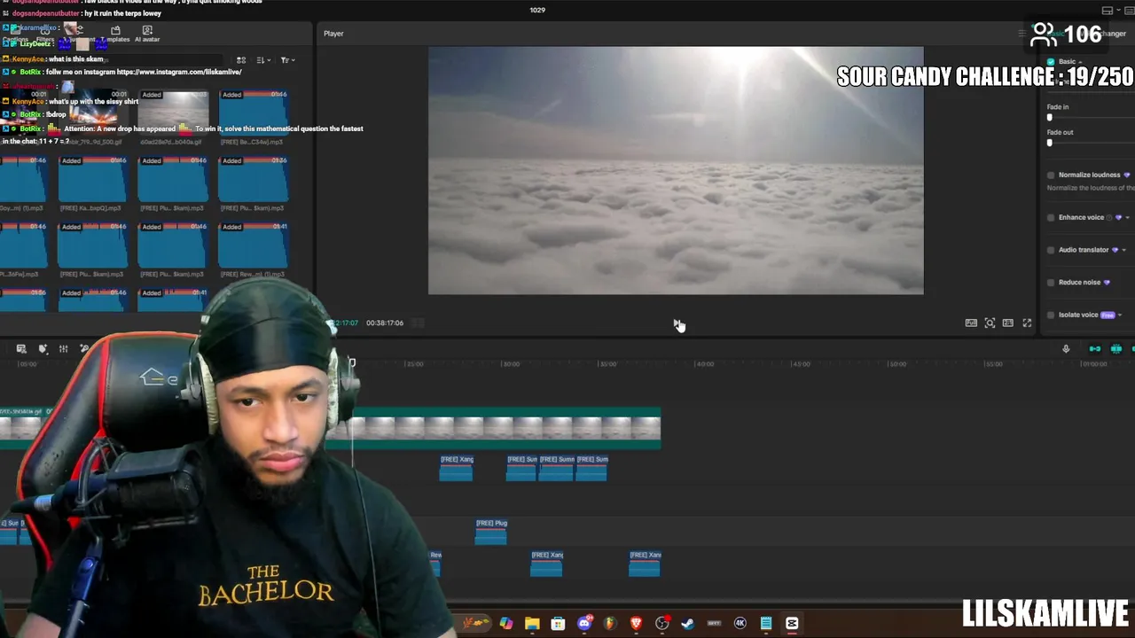This screenshot has height=638, width=1135.
Task: Open Brave browser from the taskbar
Action: click(x=636, y=624)
